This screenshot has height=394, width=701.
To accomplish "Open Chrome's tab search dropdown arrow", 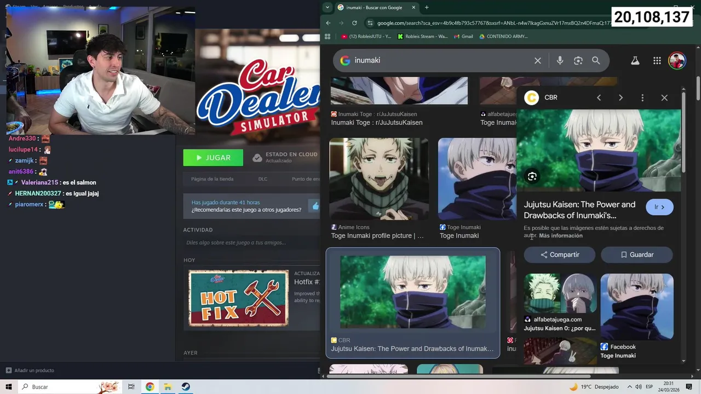I will click(x=327, y=7).
